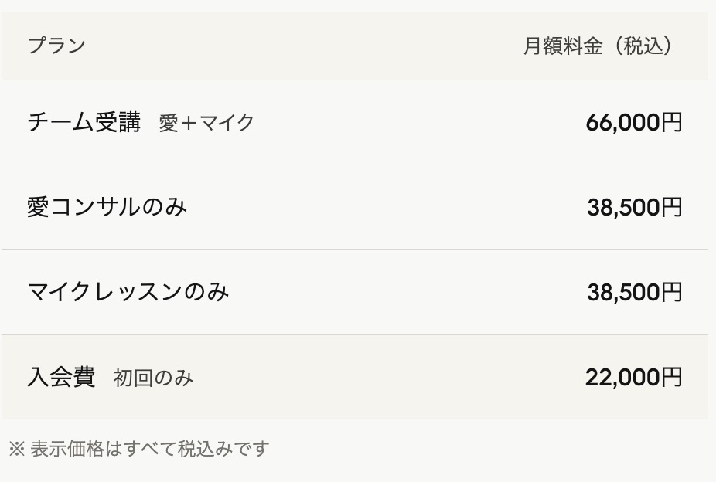Viewport: 716px width, 482px height.
Task: Click the 38,500円 price for マイクレッスンのみ
Action: (634, 292)
